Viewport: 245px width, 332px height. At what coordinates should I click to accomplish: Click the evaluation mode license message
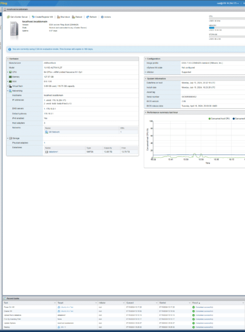[x=53, y=49]
